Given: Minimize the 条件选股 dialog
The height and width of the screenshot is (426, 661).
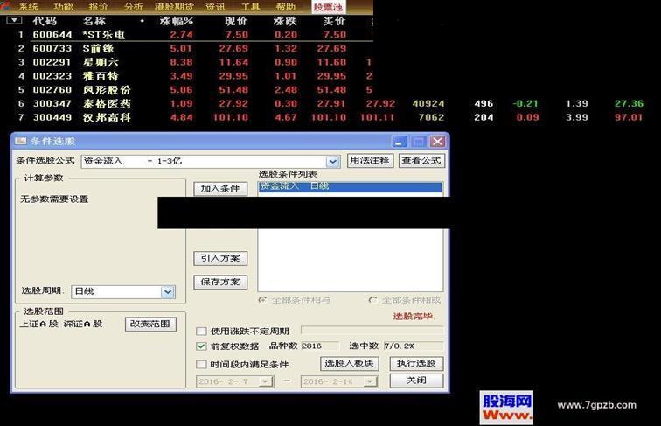Looking at the screenshot, I should click(x=400, y=142).
